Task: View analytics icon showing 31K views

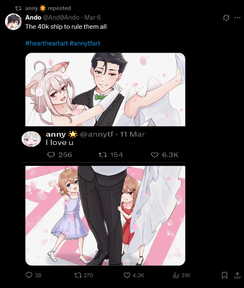Action: 176,275
